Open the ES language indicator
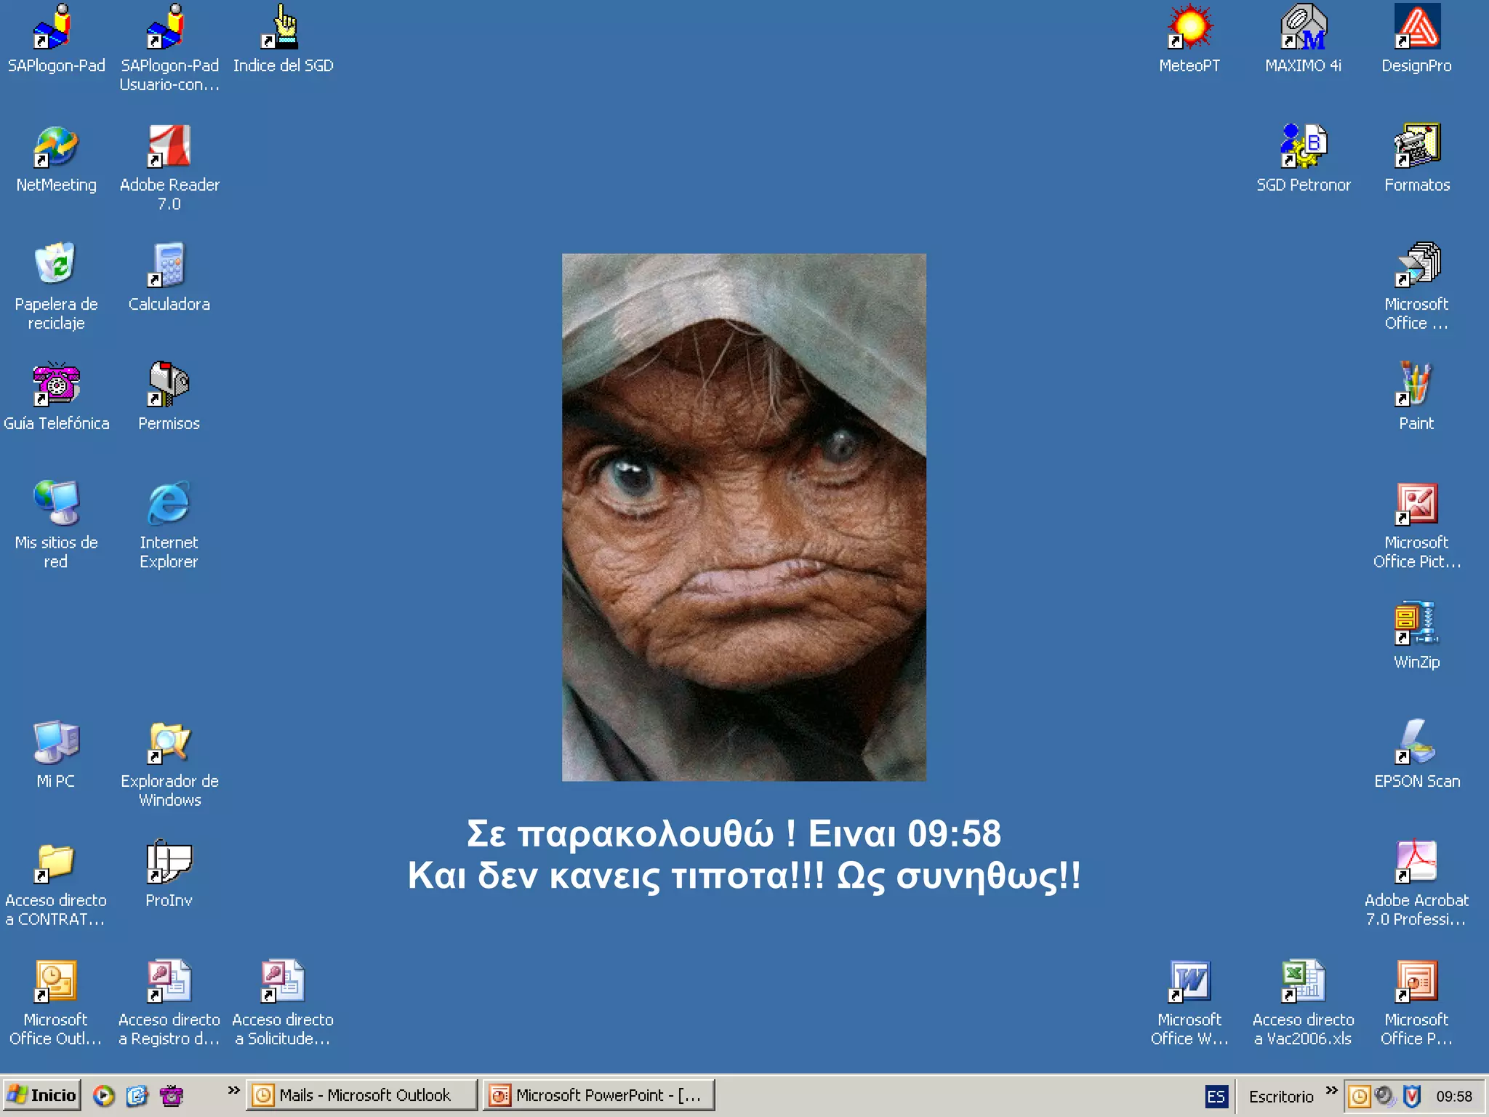 [1216, 1096]
